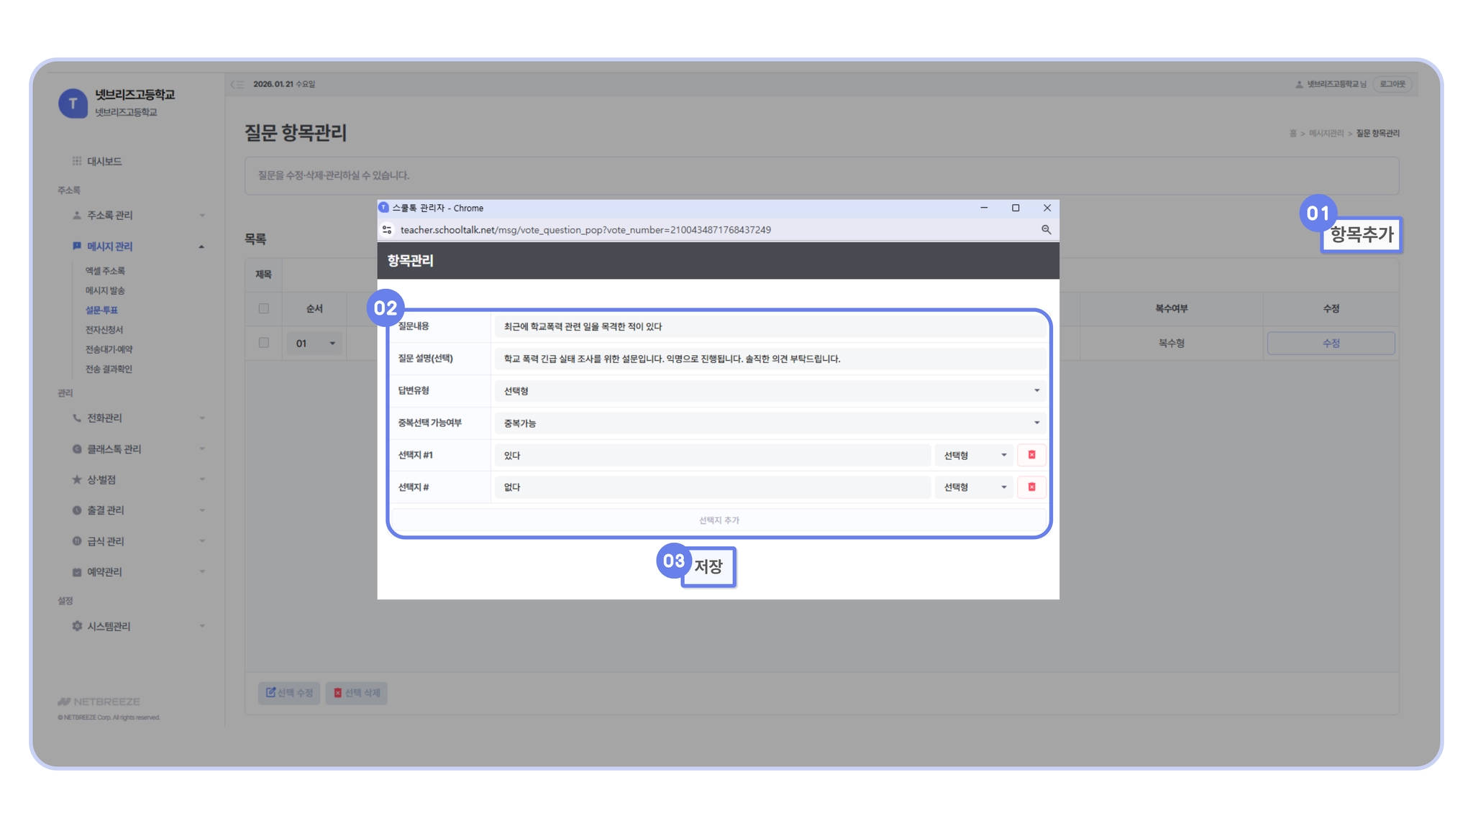Click 선택지 추가 to add choice
This screenshot has height=828, width=1473.
[x=718, y=520]
